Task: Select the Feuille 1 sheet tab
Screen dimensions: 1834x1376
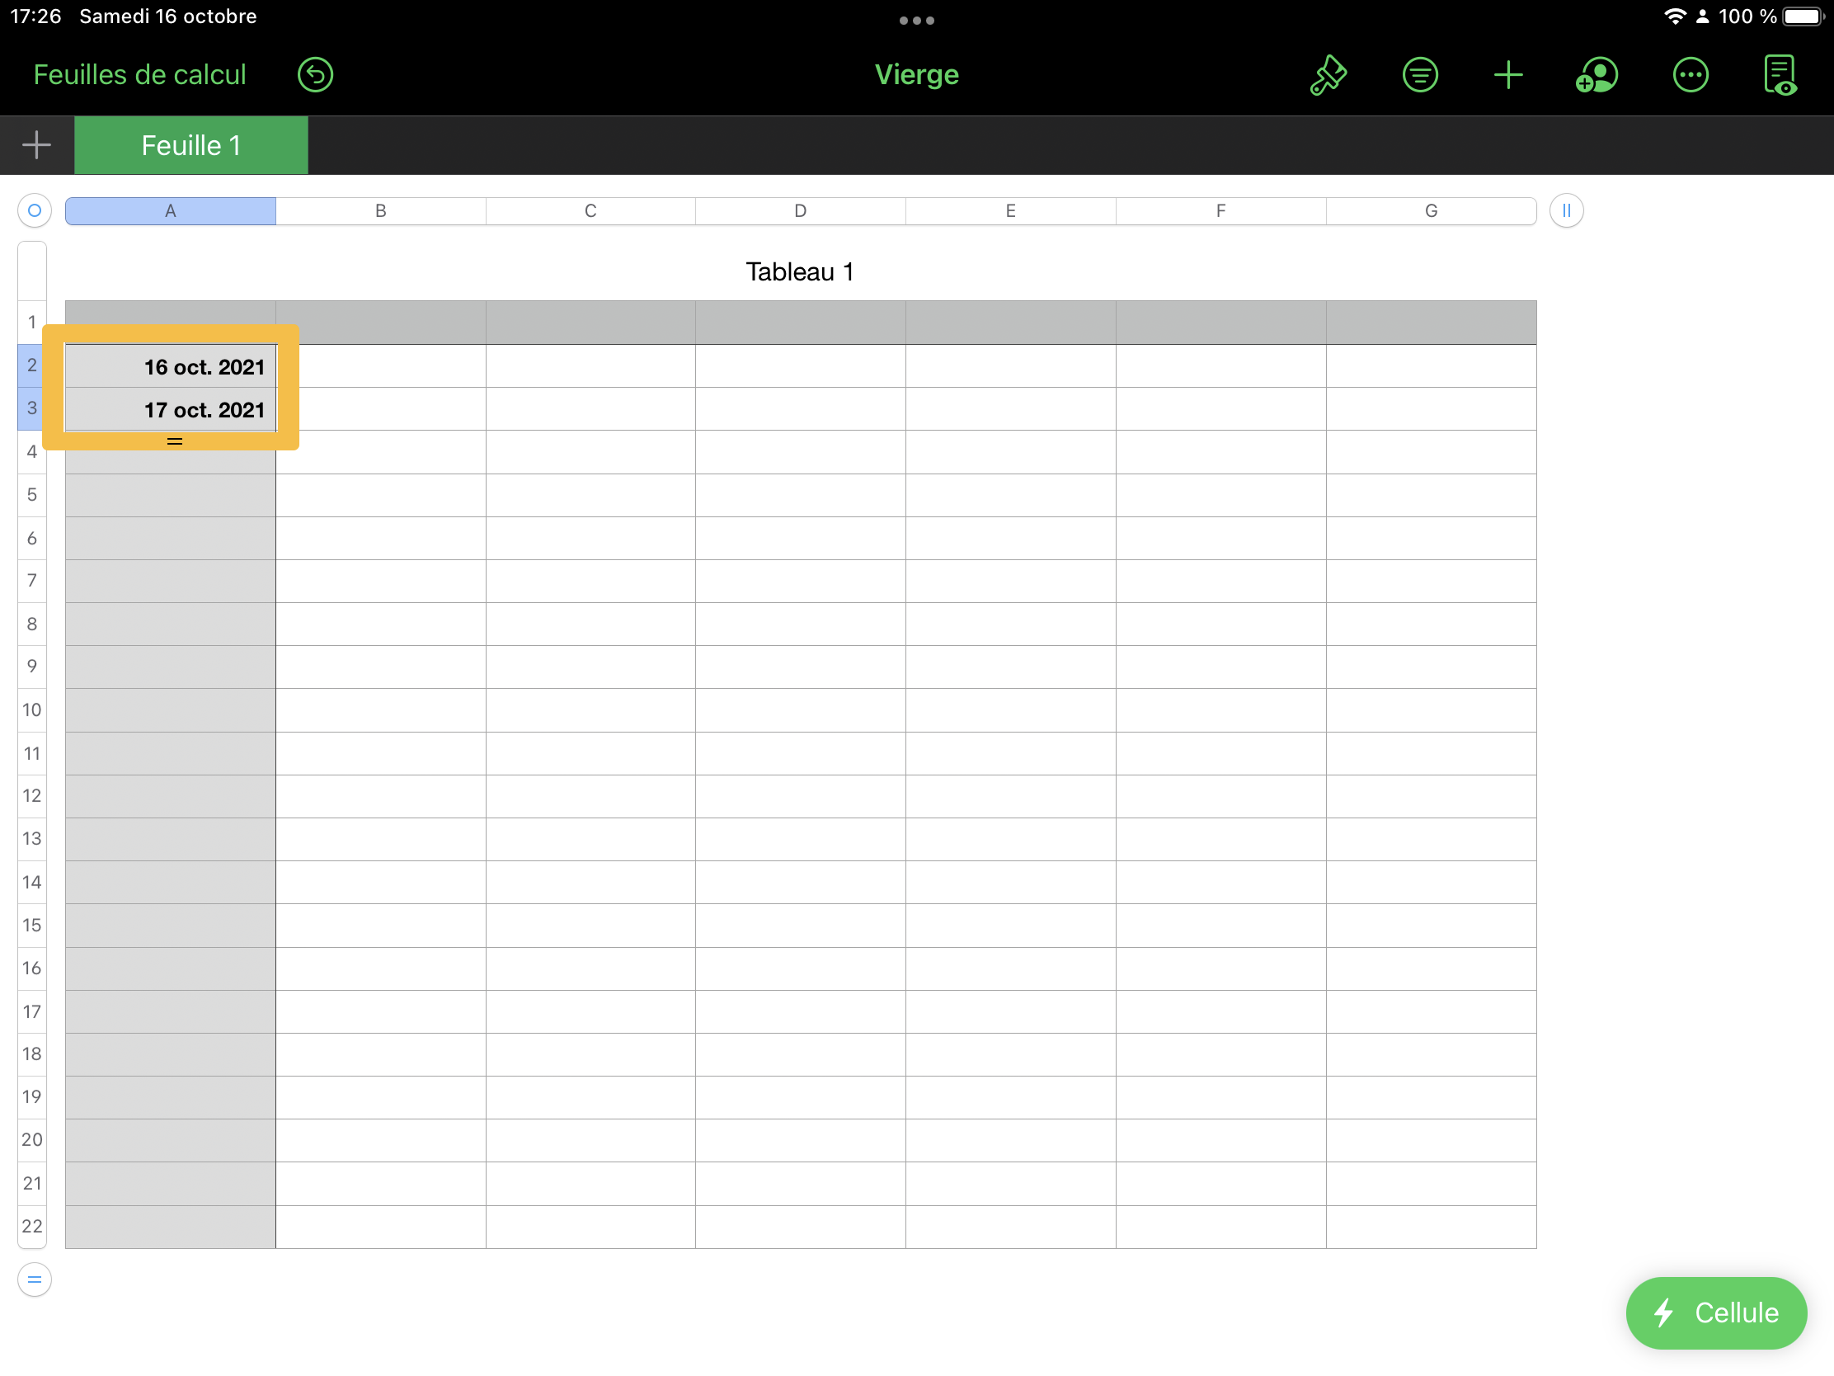Action: (190, 145)
